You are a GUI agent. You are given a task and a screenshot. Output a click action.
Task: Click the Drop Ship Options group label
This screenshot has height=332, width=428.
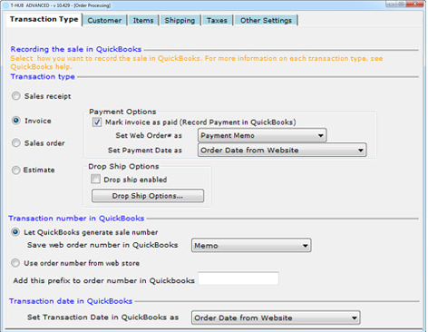click(x=123, y=166)
